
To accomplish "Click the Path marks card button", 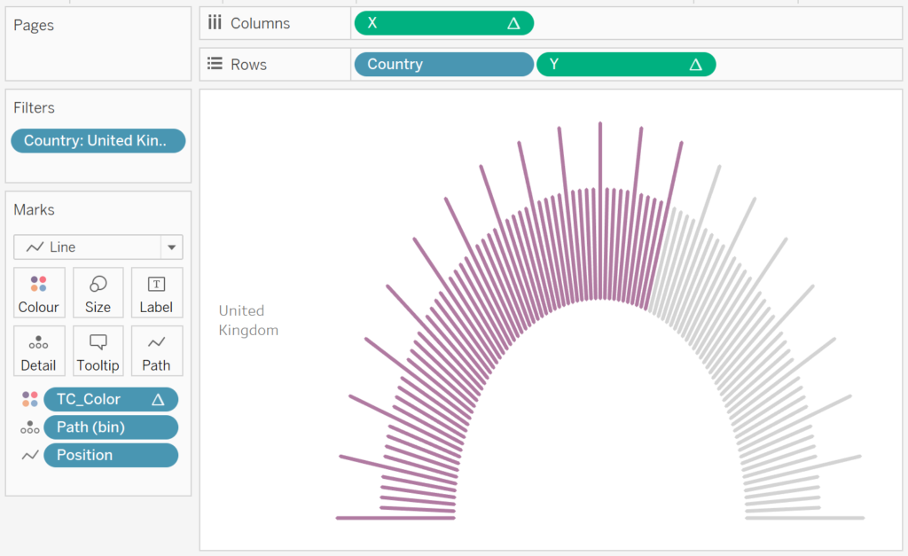I will [156, 351].
